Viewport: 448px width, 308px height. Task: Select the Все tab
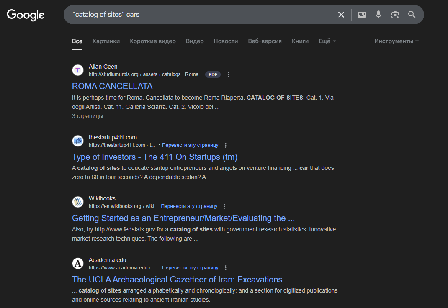click(77, 41)
